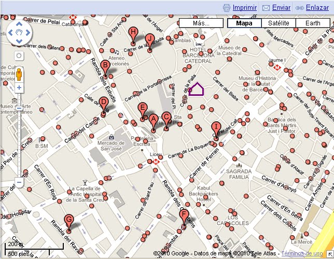Toggle the overview map arrow in corner
The image size is (334, 259).
(x=330, y=254)
